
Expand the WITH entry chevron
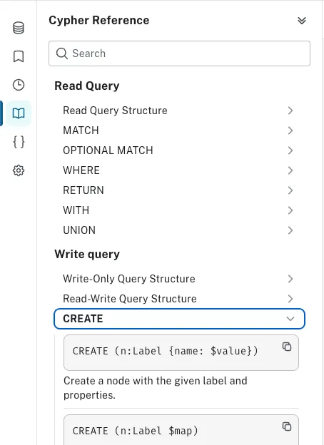point(290,210)
